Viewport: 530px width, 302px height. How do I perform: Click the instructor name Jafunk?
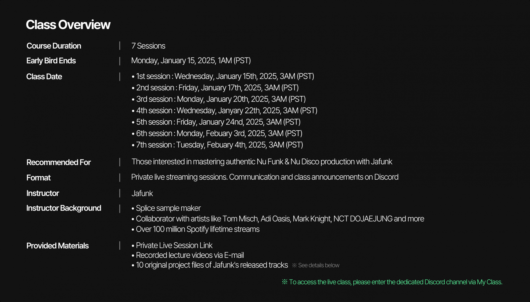coord(142,193)
